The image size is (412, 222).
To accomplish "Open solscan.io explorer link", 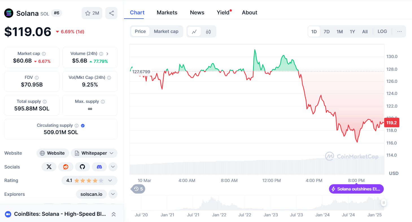I will coord(91,194).
